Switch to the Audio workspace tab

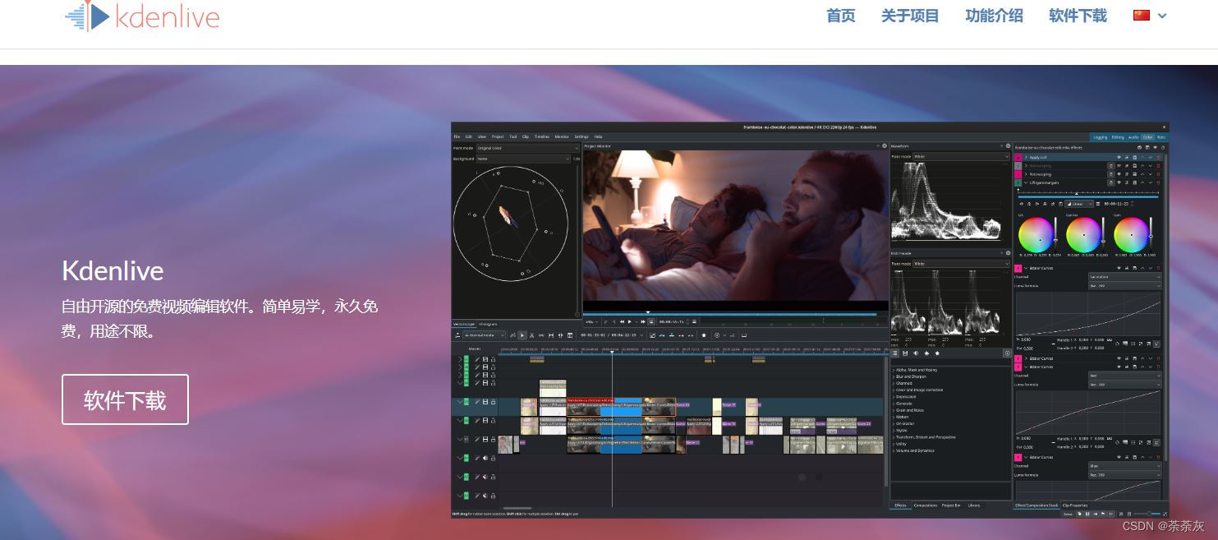click(1133, 137)
